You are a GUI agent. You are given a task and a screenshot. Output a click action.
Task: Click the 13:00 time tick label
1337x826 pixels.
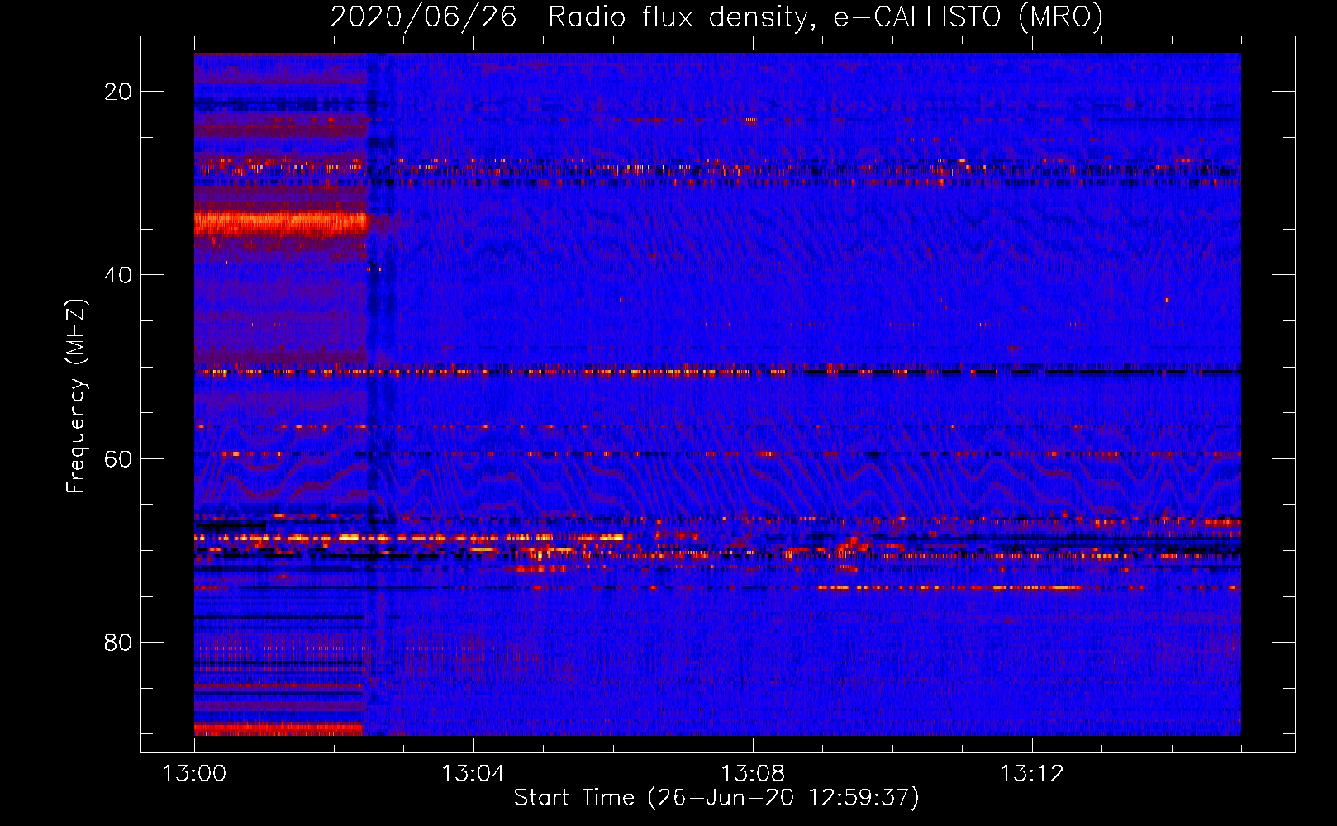(x=194, y=774)
